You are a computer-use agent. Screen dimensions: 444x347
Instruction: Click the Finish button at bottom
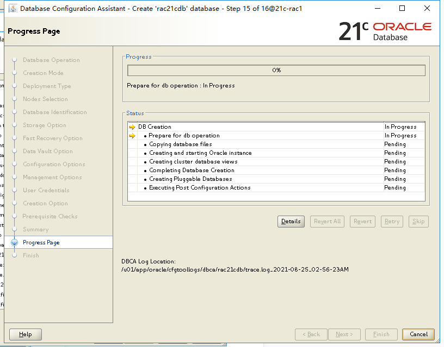pos(381,335)
